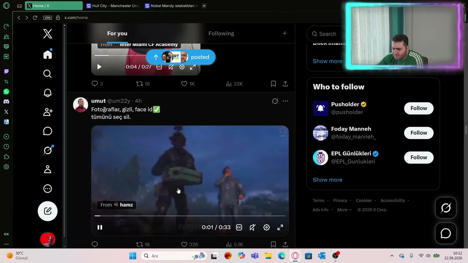Screen dimensions: 468x263
Task: Click the X logo in sidebar
Action: [48, 34]
